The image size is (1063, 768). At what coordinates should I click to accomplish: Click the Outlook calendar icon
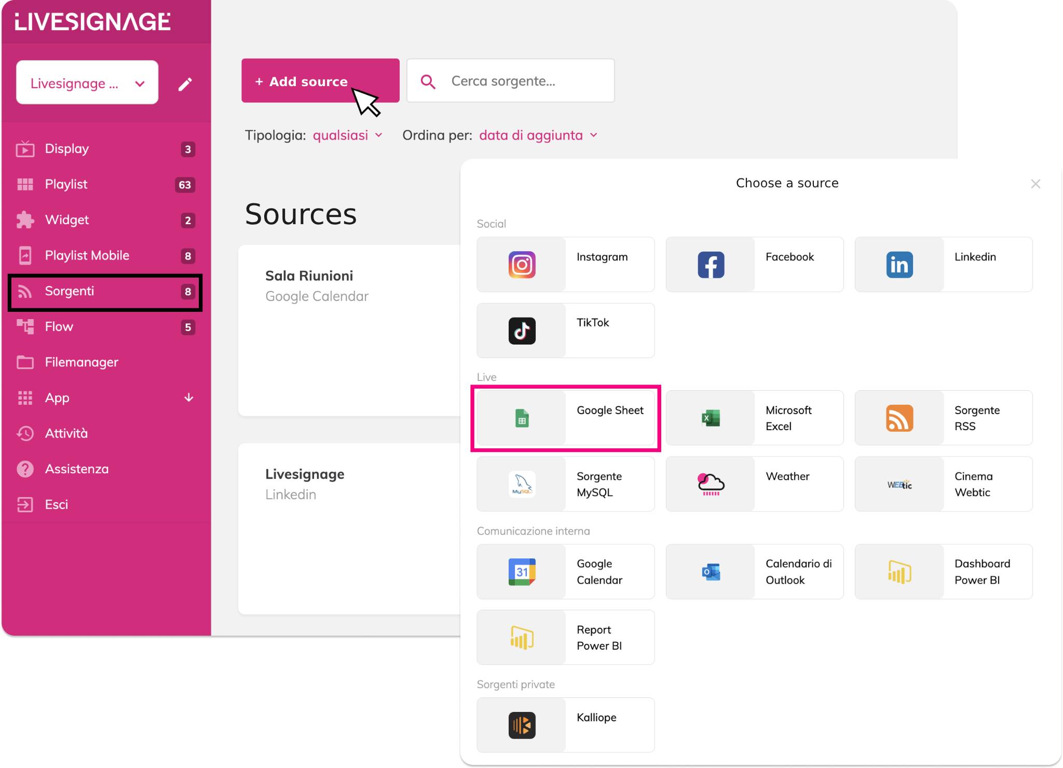pyautogui.click(x=711, y=572)
